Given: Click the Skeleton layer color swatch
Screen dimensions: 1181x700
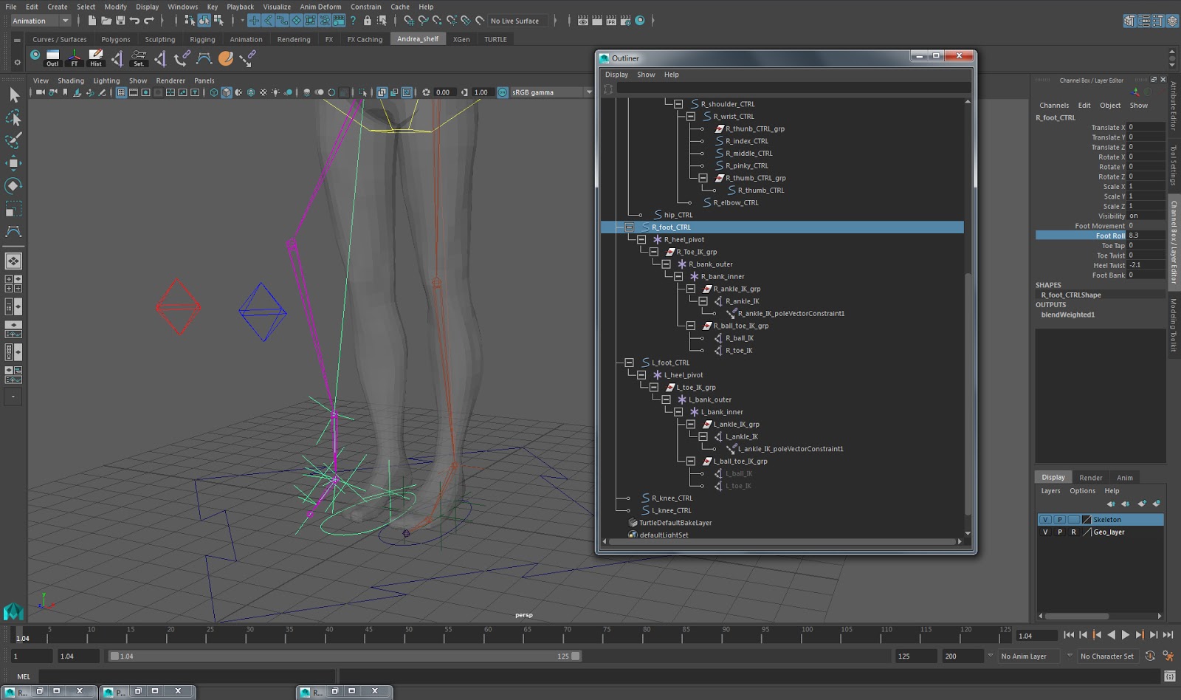Looking at the screenshot, I should pyautogui.click(x=1087, y=519).
